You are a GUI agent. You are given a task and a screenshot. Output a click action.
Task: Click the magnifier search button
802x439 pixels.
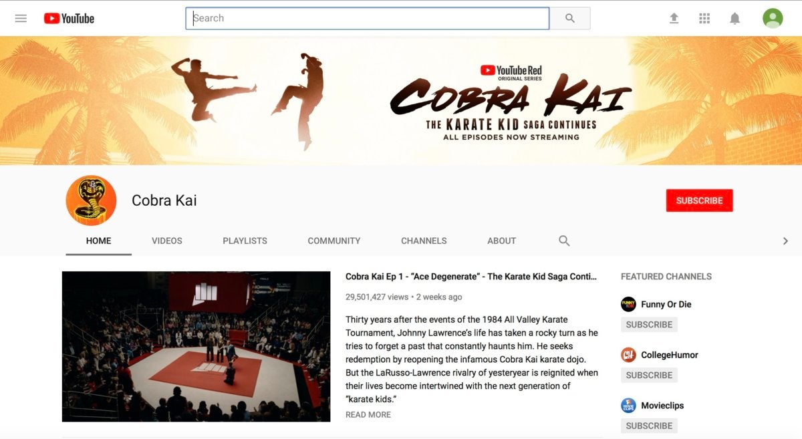click(570, 19)
